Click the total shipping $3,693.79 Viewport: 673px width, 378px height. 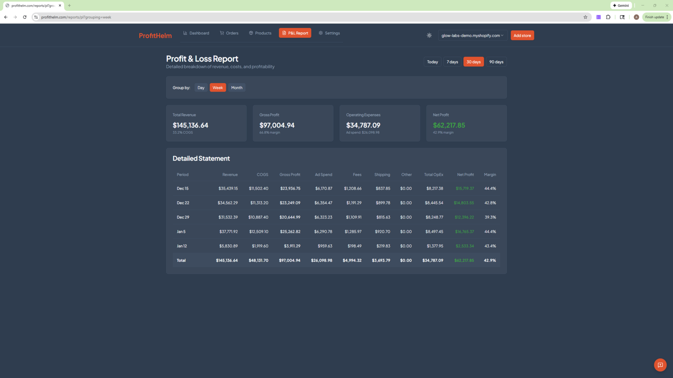click(x=381, y=260)
